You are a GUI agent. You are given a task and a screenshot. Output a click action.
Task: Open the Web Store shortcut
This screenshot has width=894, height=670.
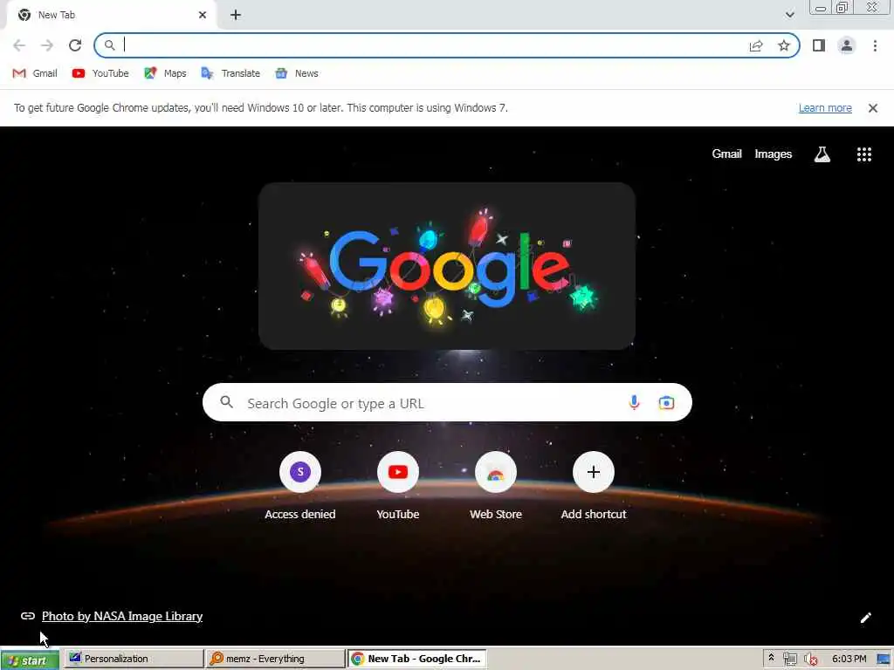(x=496, y=486)
